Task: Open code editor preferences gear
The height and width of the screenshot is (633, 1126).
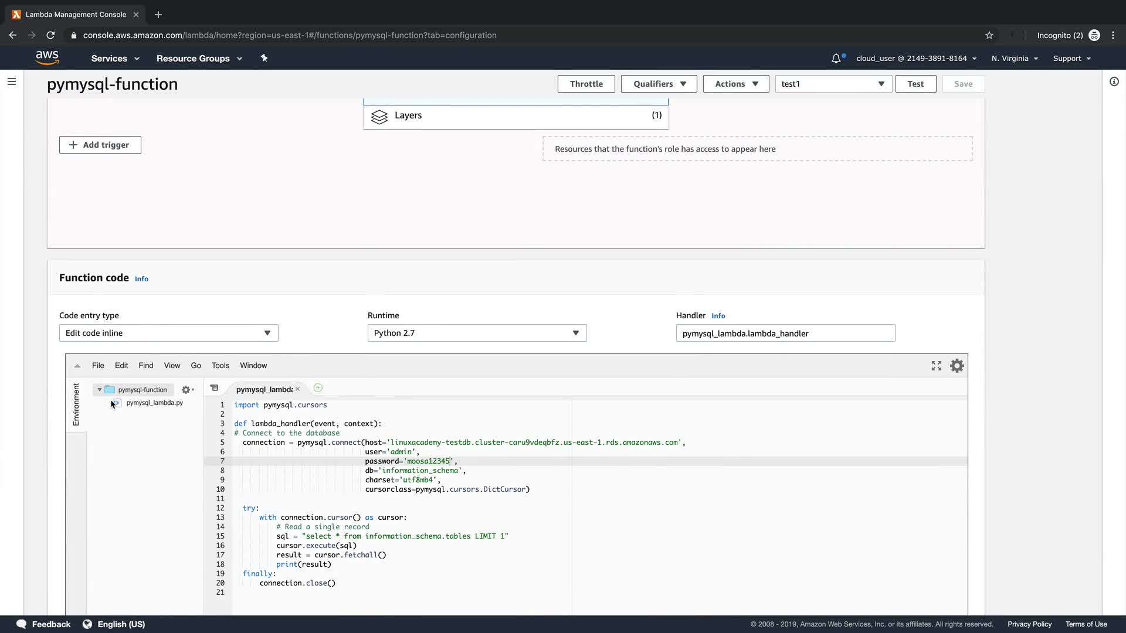Action: (x=957, y=366)
